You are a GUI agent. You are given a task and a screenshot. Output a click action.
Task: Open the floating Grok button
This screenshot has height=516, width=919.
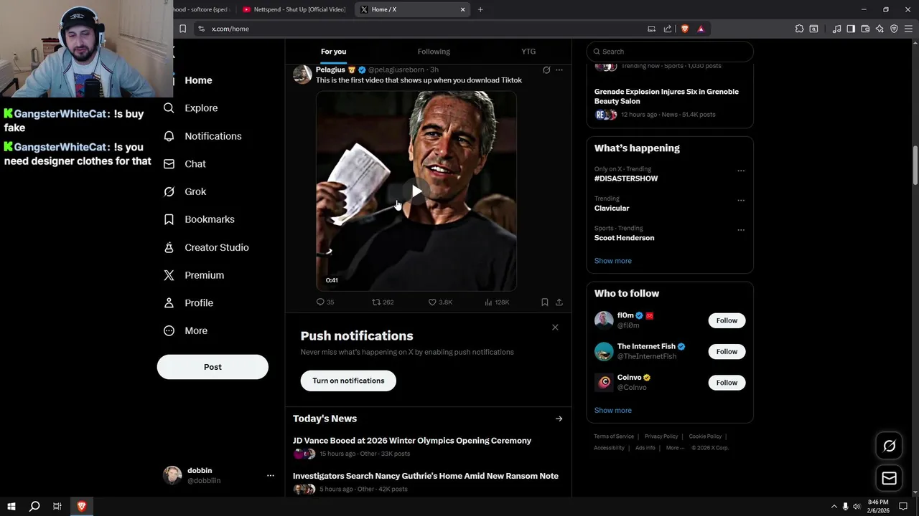[x=889, y=446]
